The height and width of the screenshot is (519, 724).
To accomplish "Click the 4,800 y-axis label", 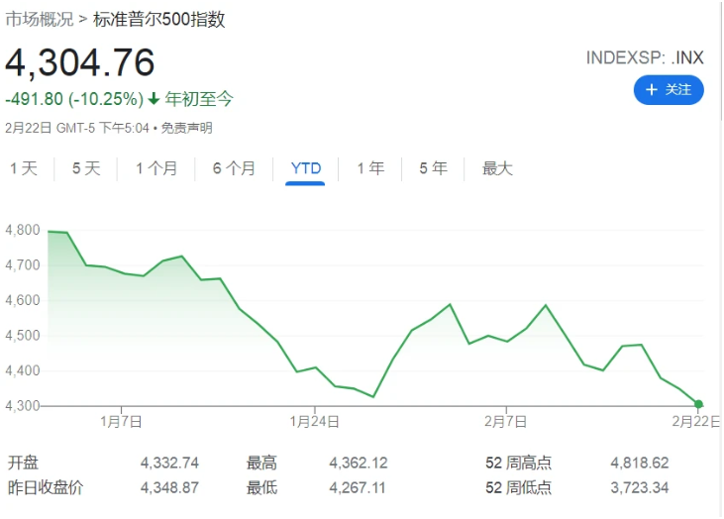I will 23,230.
